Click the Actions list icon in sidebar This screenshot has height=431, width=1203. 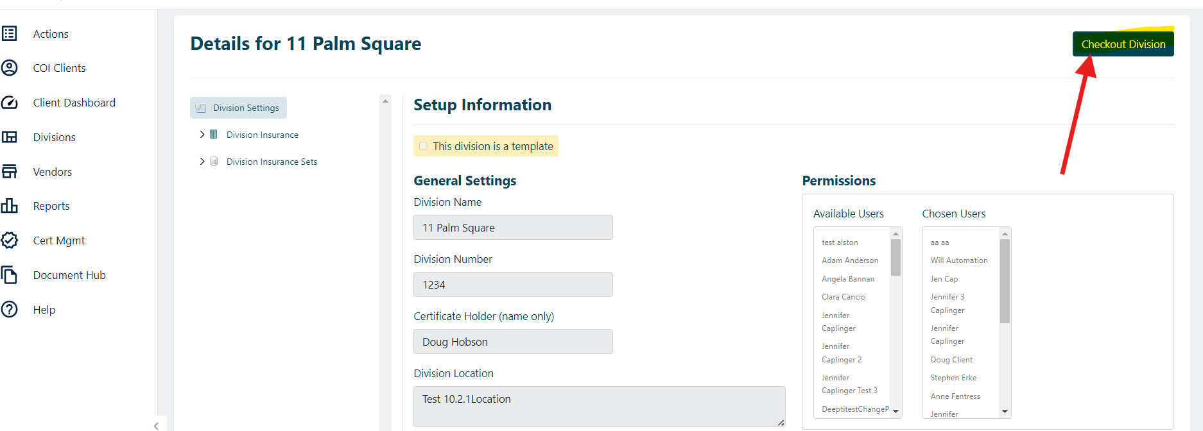pos(10,33)
